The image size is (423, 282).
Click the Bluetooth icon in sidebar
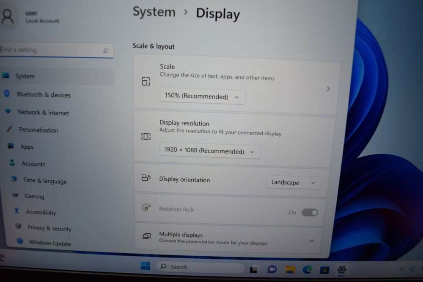coord(7,93)
